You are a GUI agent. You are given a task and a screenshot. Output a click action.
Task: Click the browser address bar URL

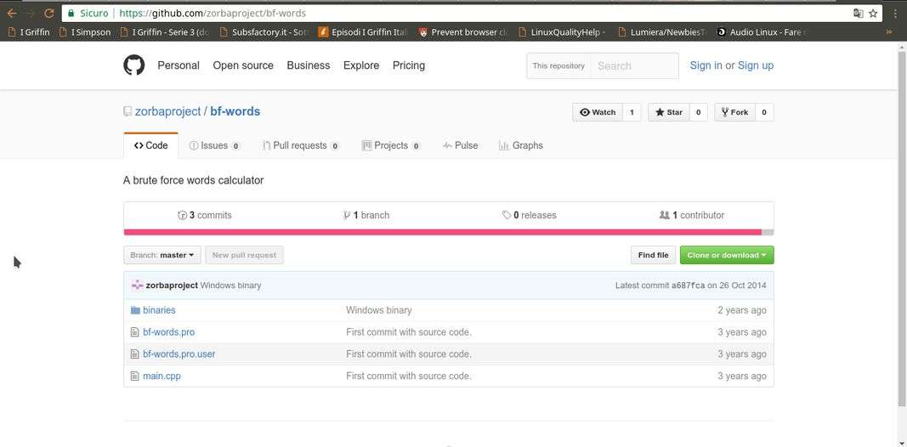tap(213, 13)
